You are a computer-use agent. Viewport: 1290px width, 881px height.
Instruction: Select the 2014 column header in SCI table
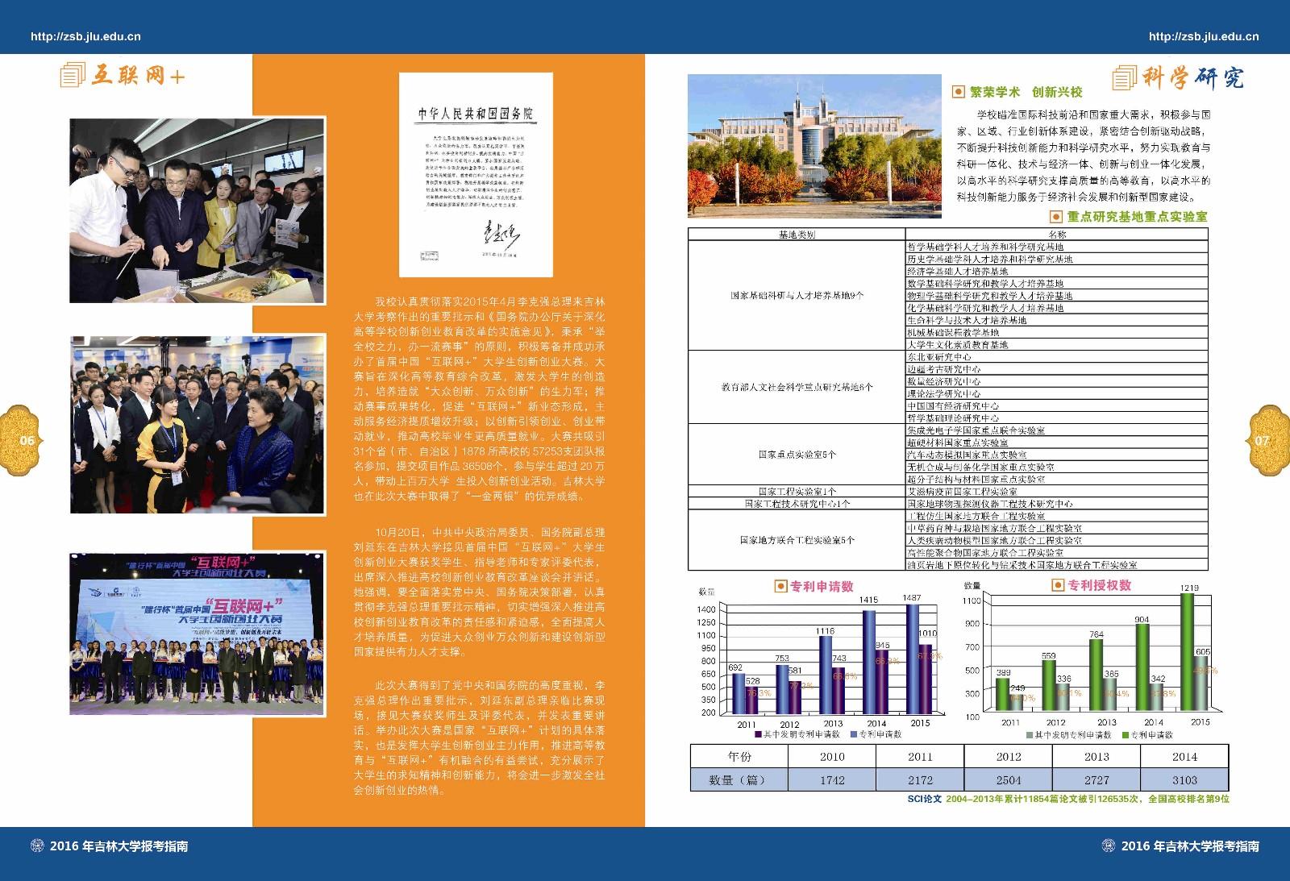coord(1184,756)
